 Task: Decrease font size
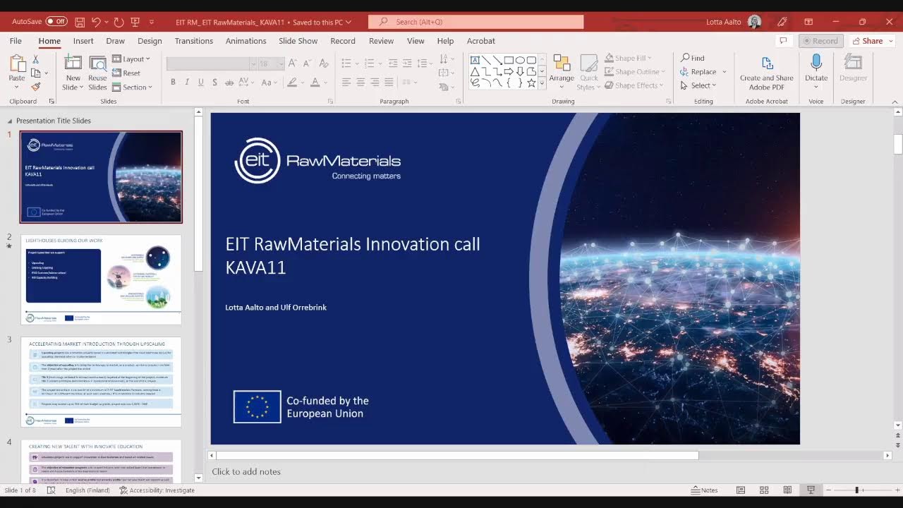[x=305, y=64]
